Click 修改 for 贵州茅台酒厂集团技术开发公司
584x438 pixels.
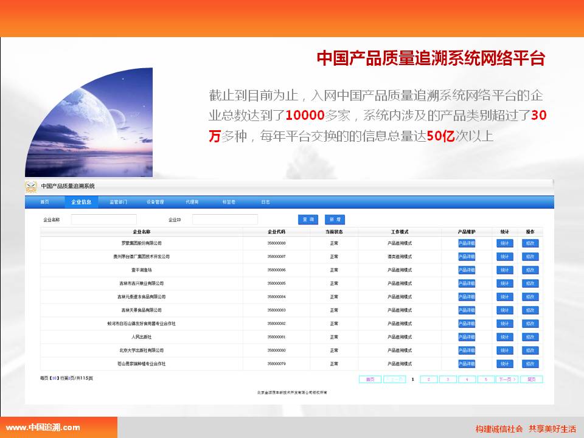530,257
